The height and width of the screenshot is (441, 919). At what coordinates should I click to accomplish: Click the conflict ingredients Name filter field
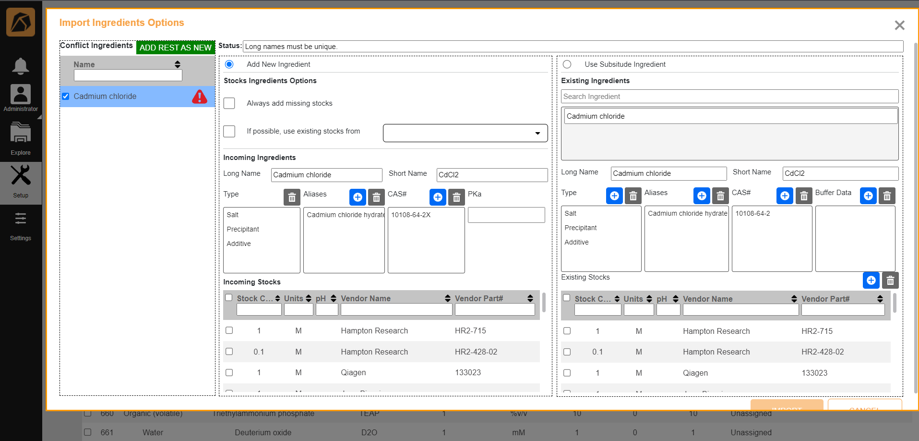[x=128, y=75]
